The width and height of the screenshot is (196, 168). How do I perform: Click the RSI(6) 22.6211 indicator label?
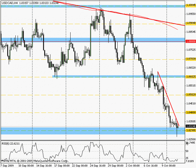coord(10,144)
